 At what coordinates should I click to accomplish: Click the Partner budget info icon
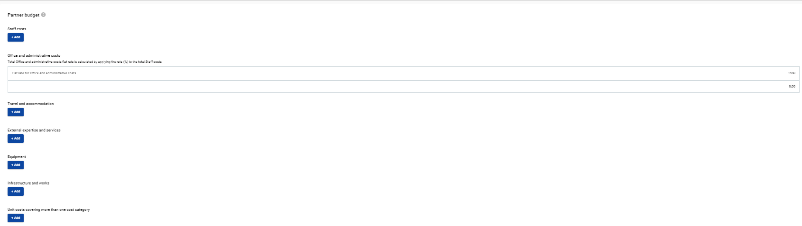click(44, 15)
